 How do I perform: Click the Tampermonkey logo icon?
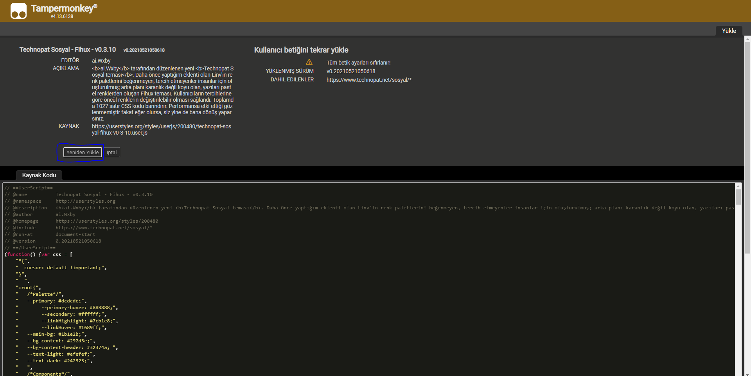click(18, 11)
